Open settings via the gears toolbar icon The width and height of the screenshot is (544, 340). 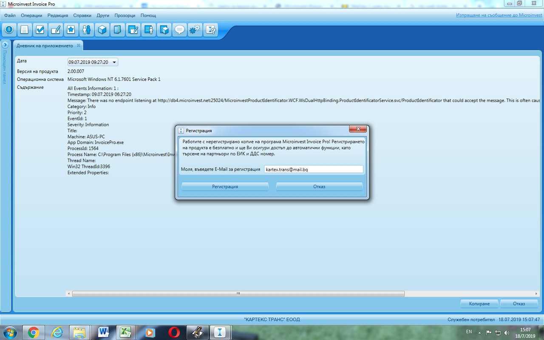pyautogui.click(x=195, y=30)
